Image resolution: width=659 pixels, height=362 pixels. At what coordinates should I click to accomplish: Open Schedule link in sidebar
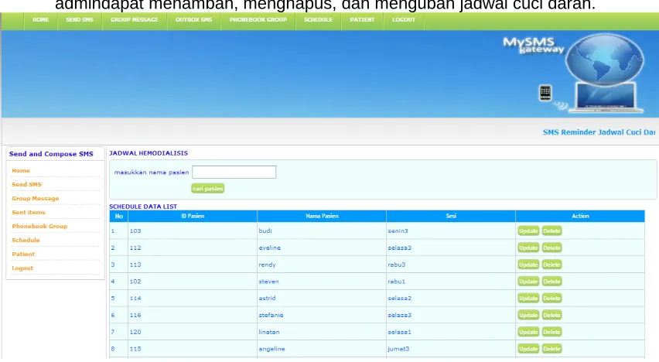(x=26, y=240)
